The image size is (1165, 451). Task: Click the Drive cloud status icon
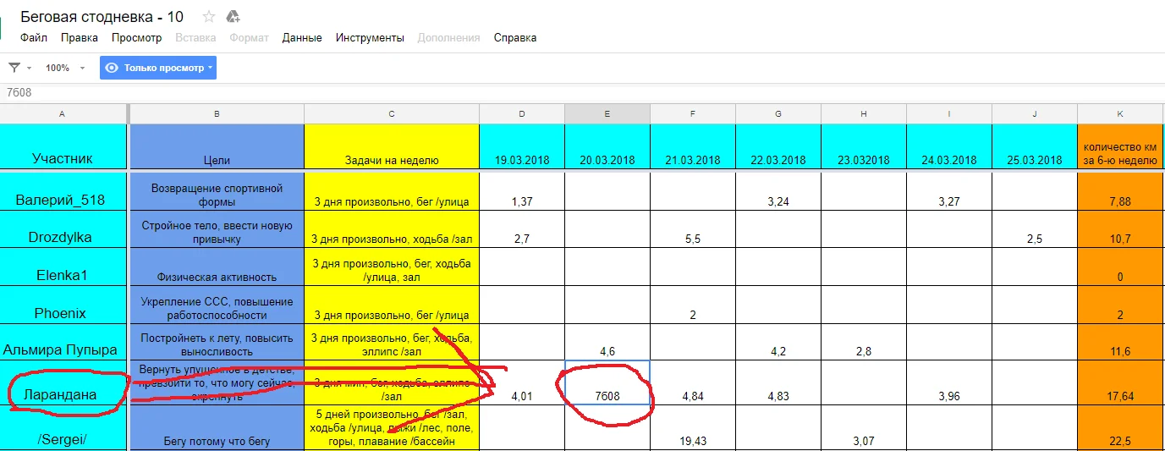pyautogui.click(x=234, y=16)
